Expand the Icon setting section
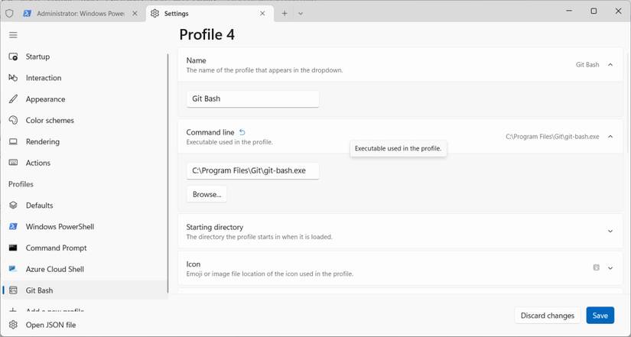Viewport: 631px width, 337px height. [610, 268]
